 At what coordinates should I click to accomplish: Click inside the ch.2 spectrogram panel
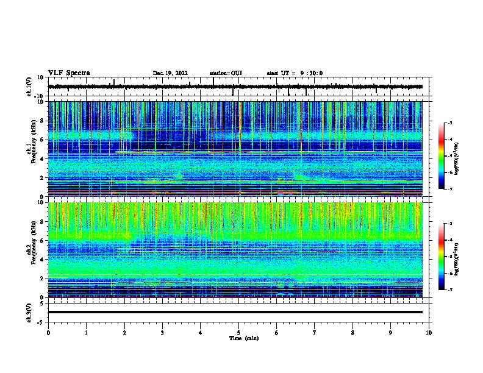coord(235,250)
